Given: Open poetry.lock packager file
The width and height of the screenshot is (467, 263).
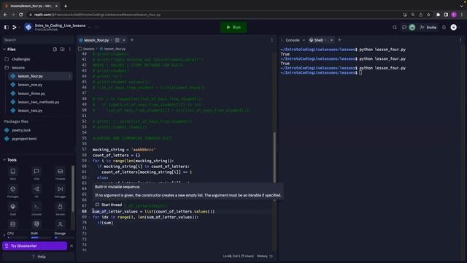Looking at the screenshot, I should pyautogui.click(x=21, y=130).
